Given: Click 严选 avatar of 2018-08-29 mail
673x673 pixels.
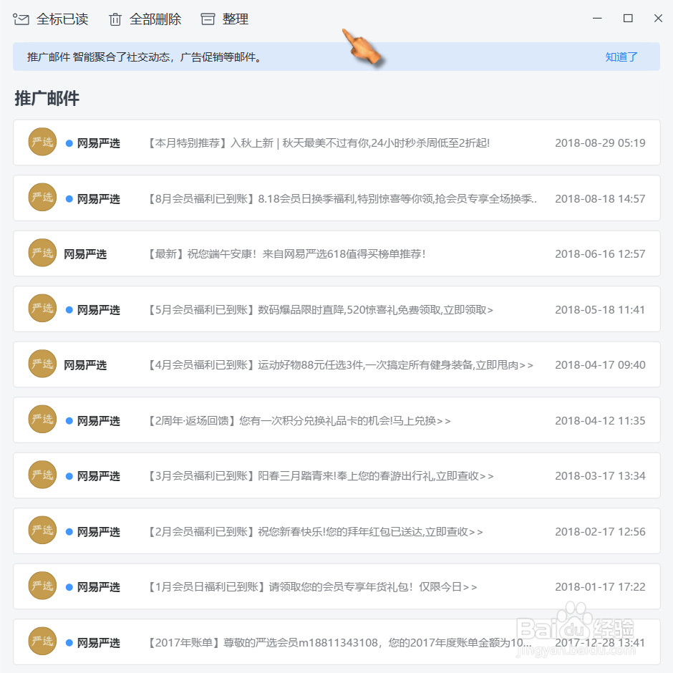Looking at the screenshot, I should pyautogui.click(x=42, y=142).
